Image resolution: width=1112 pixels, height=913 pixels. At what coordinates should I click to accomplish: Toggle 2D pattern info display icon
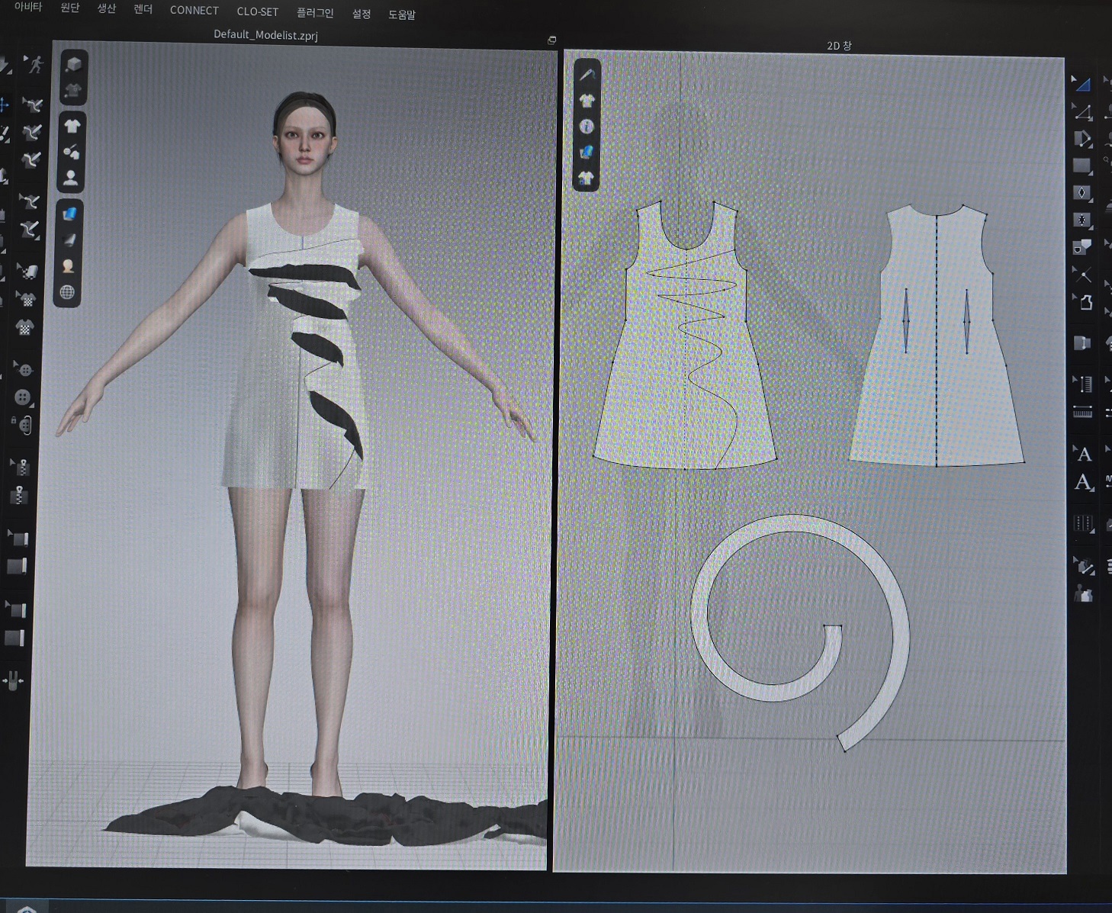[586, 127]
